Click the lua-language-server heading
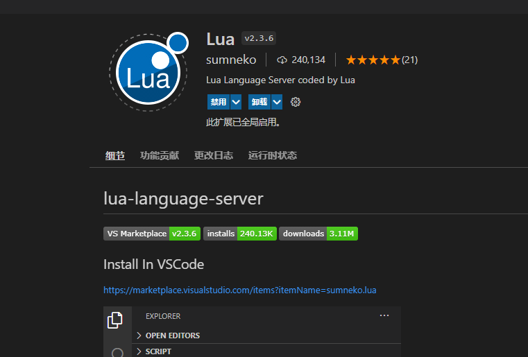 coord(183,198)
